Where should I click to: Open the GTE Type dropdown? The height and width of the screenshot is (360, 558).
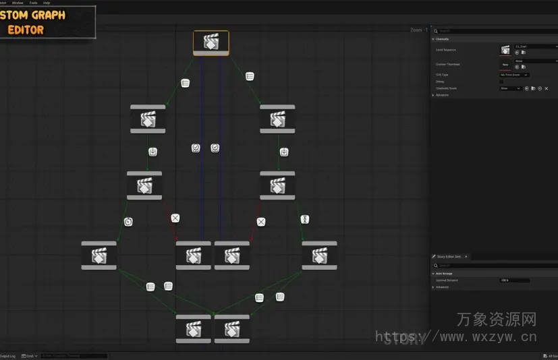[x=514, y=75]
